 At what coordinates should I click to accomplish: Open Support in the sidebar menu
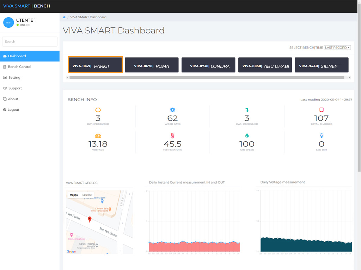(x=30, y=88)
